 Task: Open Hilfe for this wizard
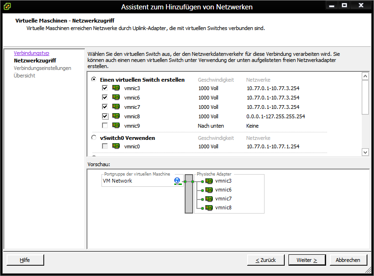[x=25, y=260]
